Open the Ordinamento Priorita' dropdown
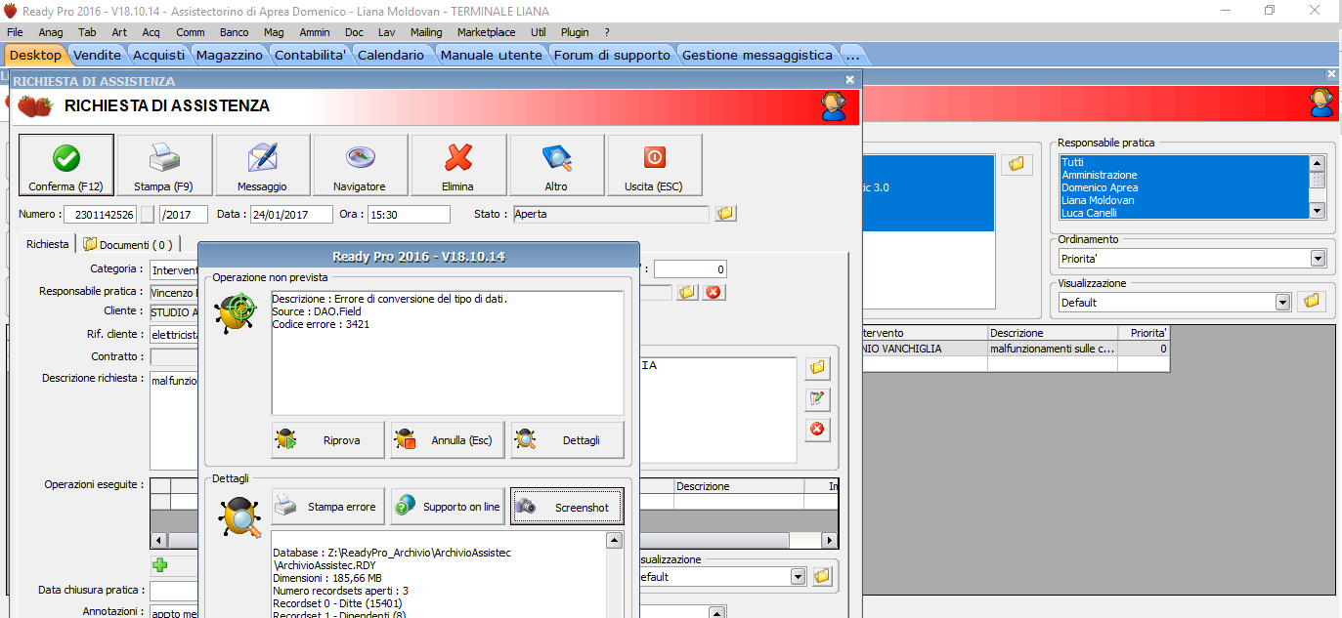 click(x=1318, y=259)
